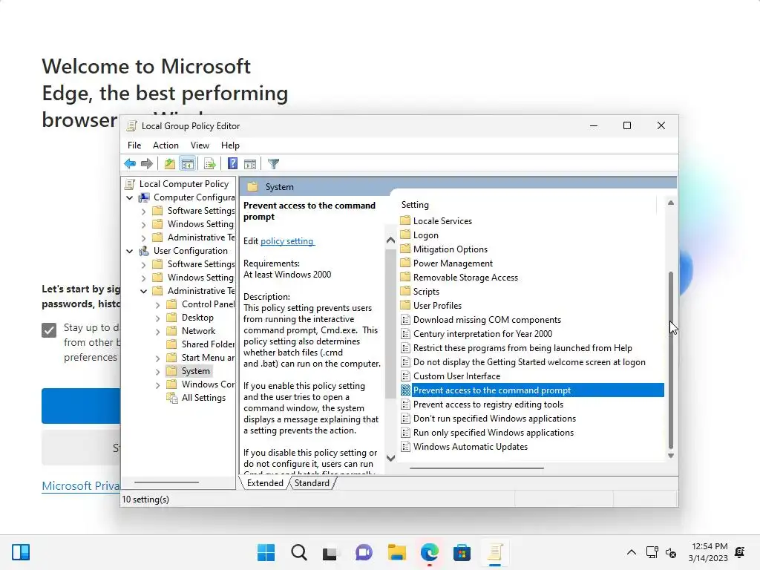Viewport: 760px width, 570px height.
Task: Open File Explorer from taskbar
Action: 396,552
